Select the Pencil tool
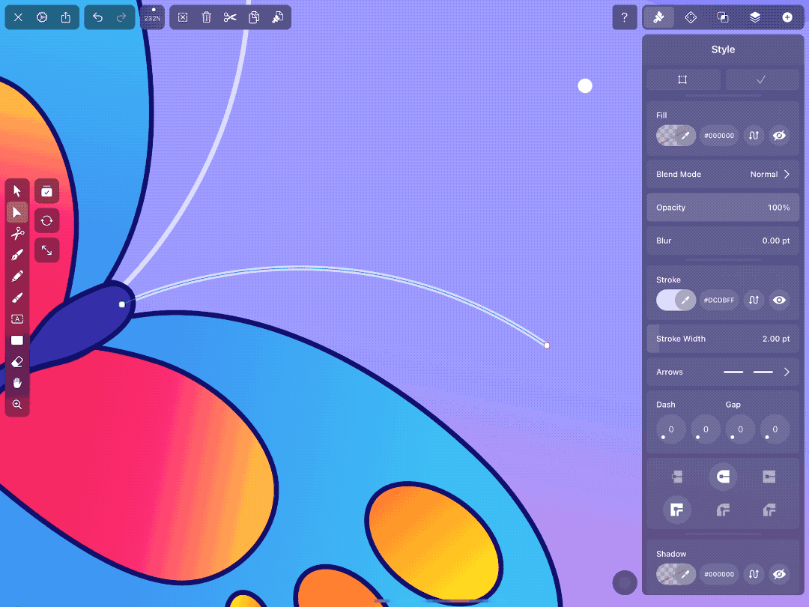The image size is (809, 607). (17, 276)
